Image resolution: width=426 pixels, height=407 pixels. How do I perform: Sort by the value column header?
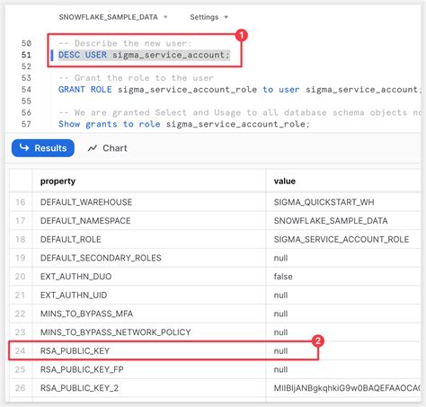[285, 181]
